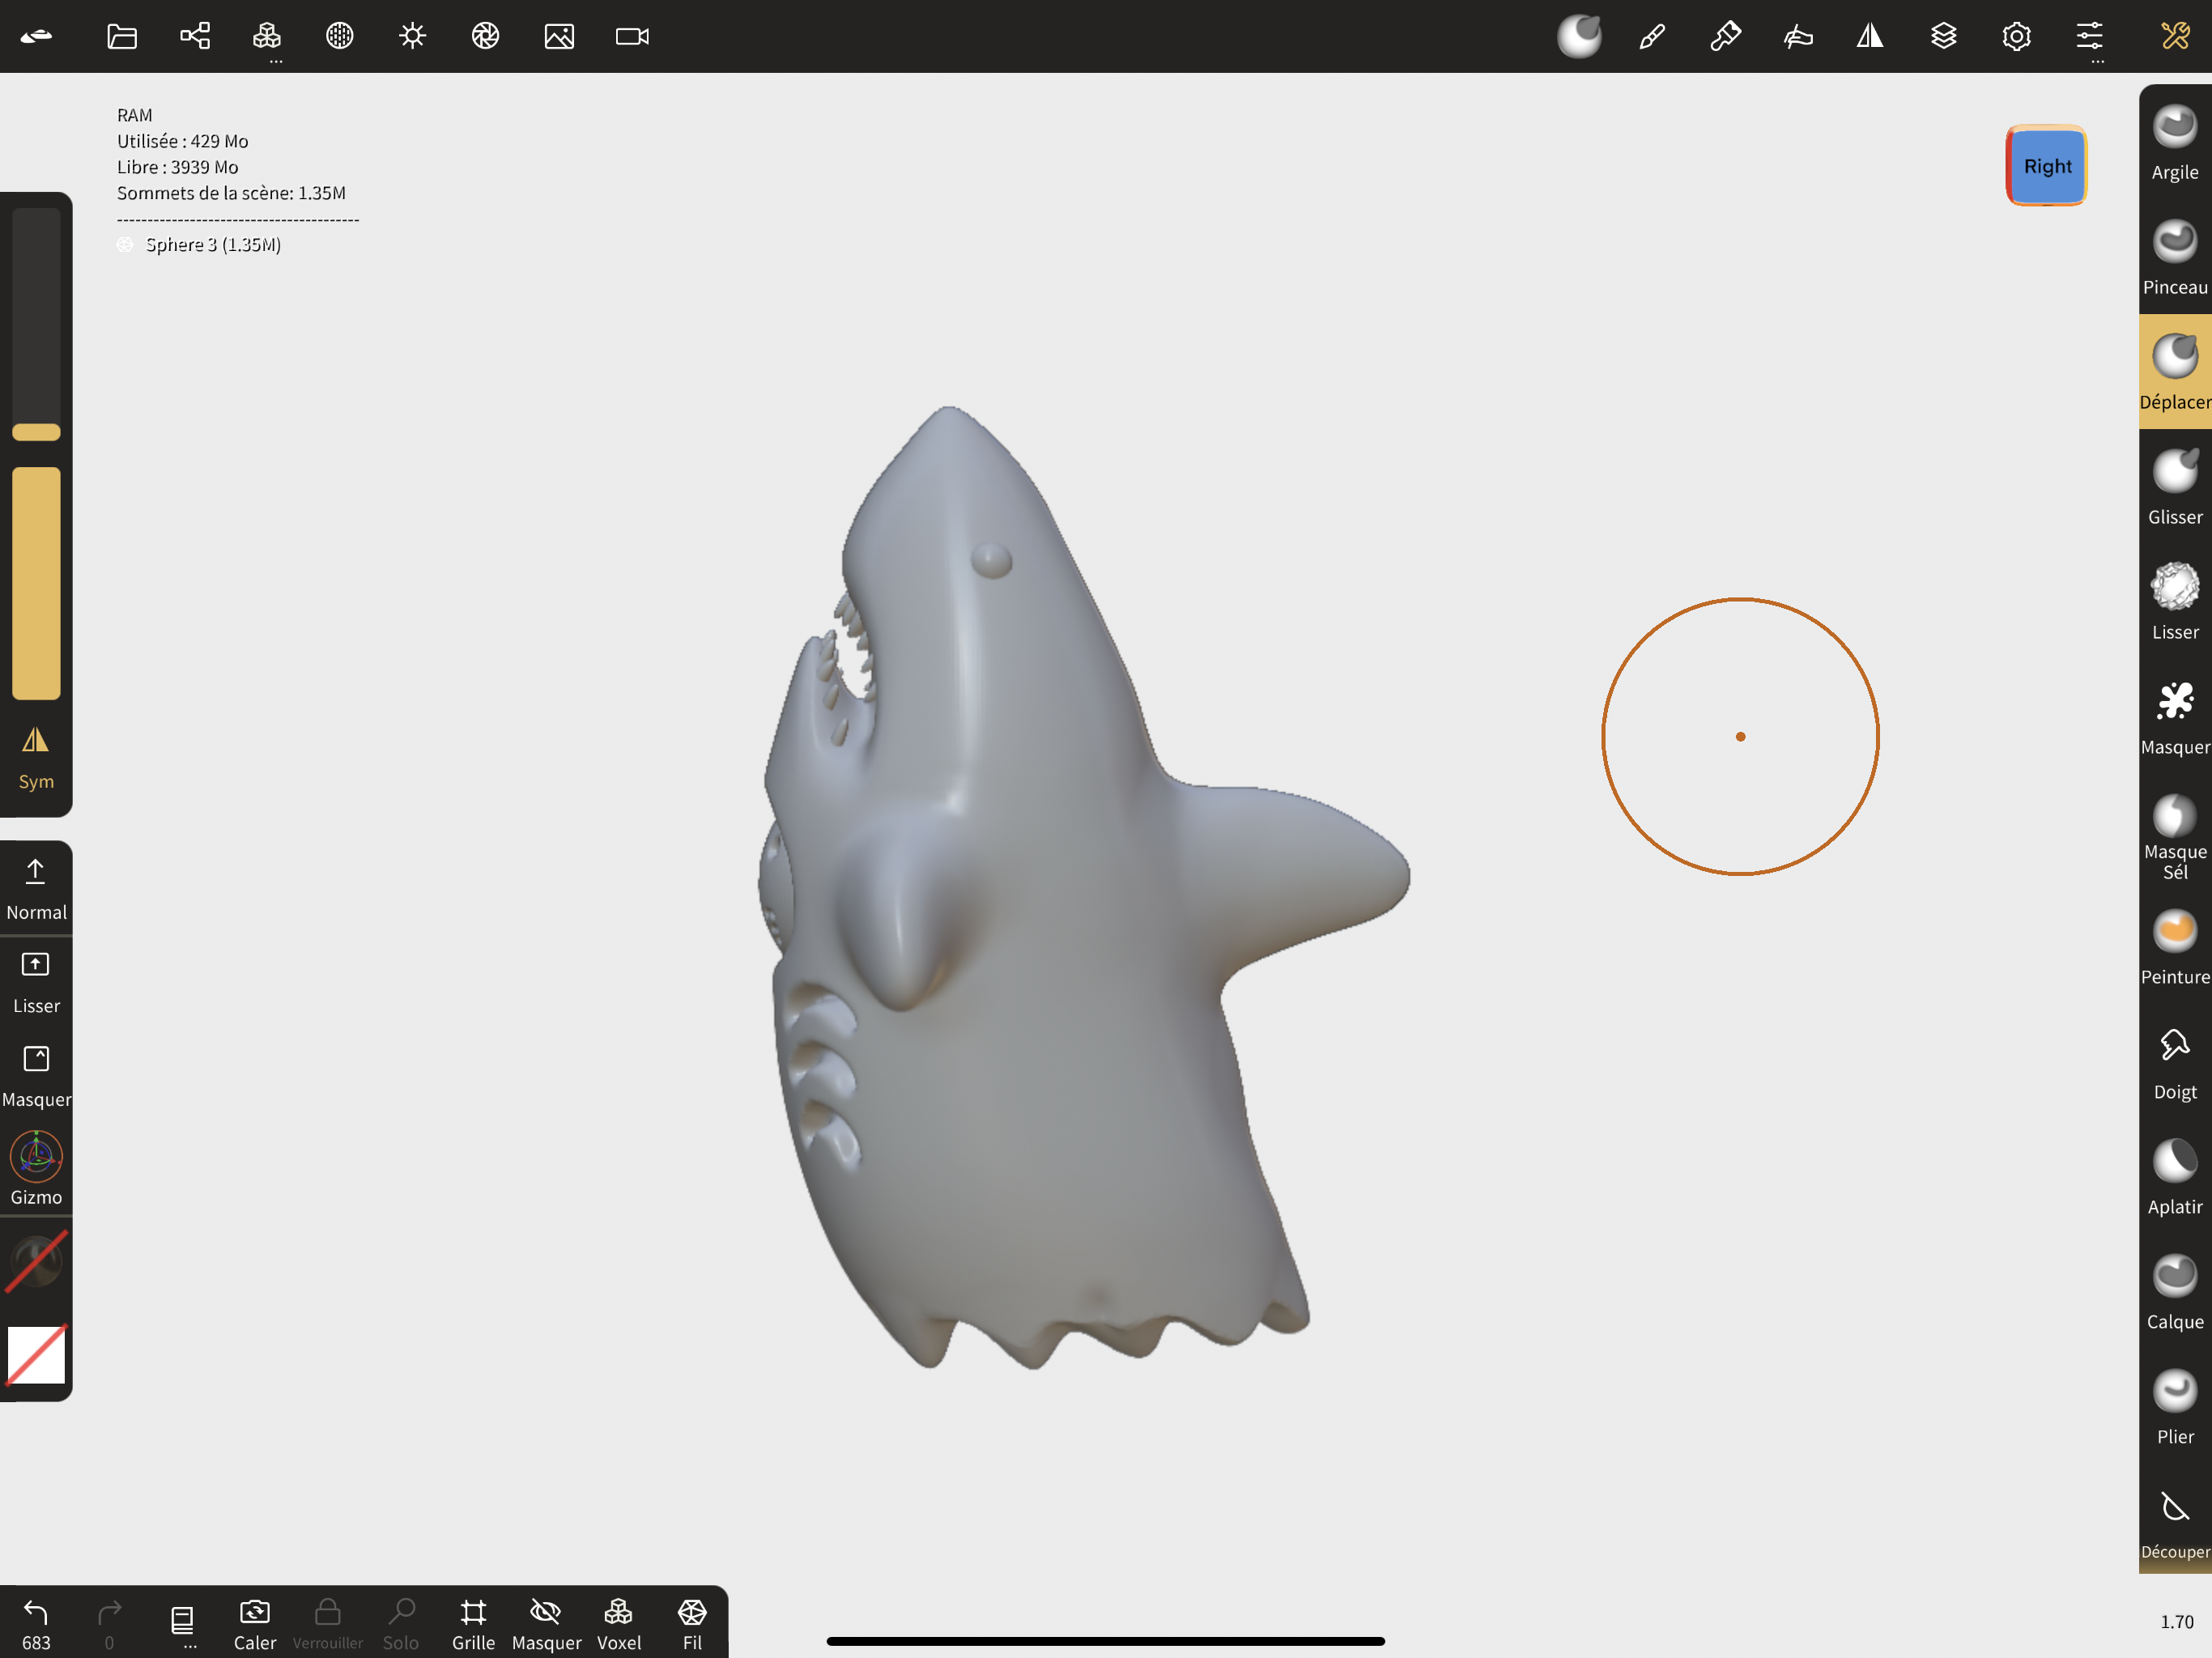Select the Masquer mask tool in right panel
This screenshot has height=1658, width=2212.
pyautogui.click(x=2174, y=718)
